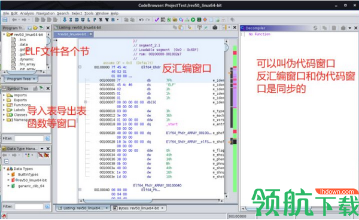Click the back navigation arrow in the main toolbar
The image size is (359, 220).
(x=14, y=20)
